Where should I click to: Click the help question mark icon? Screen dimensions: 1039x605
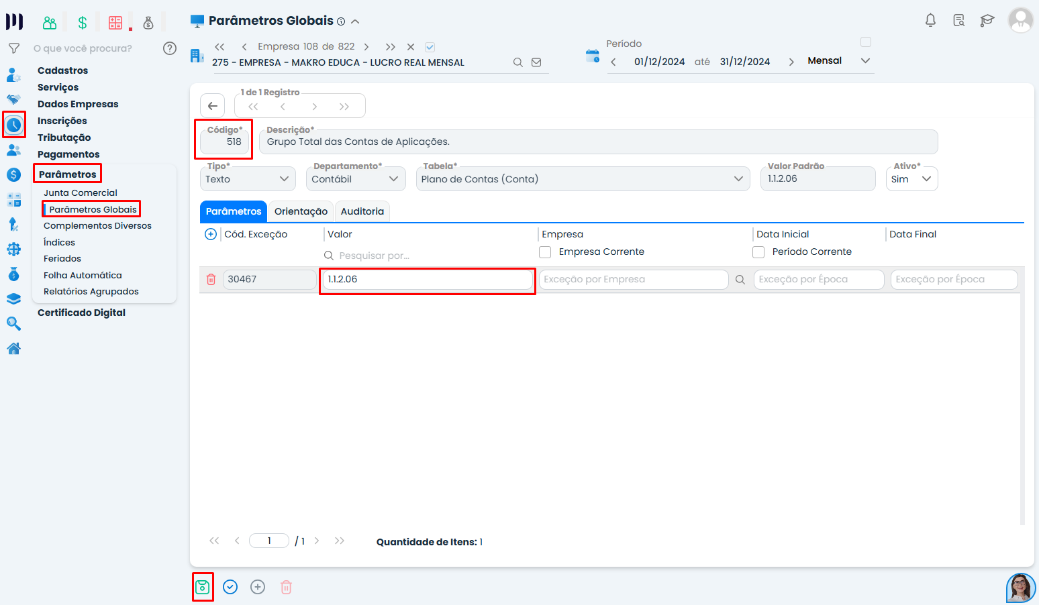(x=170, y=48)
